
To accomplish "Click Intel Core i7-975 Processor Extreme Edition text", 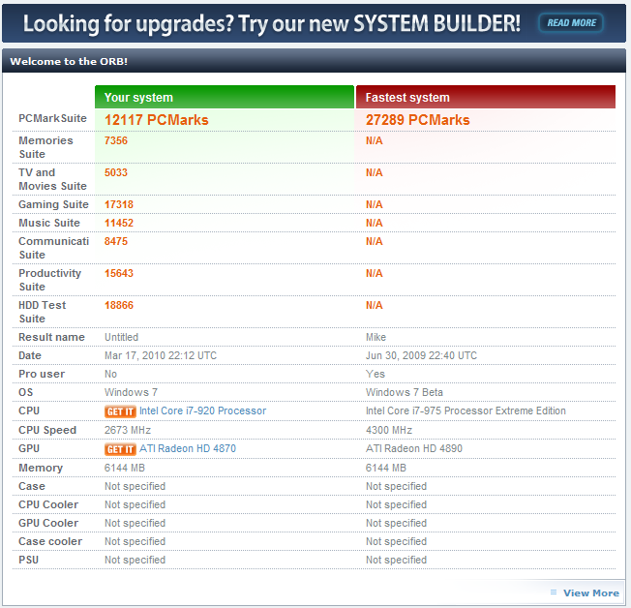I will (x=466, y=410).
